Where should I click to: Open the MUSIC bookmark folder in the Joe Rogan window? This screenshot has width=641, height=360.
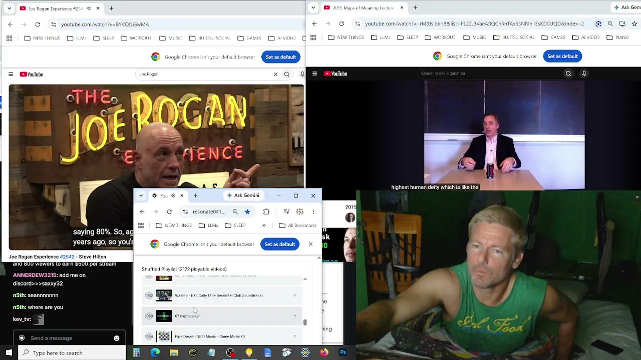170,38
